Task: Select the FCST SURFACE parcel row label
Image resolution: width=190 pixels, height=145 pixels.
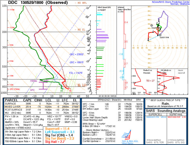Action: tap(13, 110)
